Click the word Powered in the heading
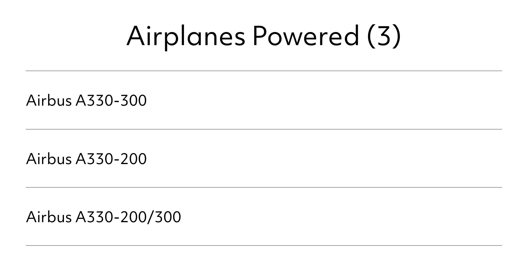Viewport: 529px width, 267px height. coord(306,36)
